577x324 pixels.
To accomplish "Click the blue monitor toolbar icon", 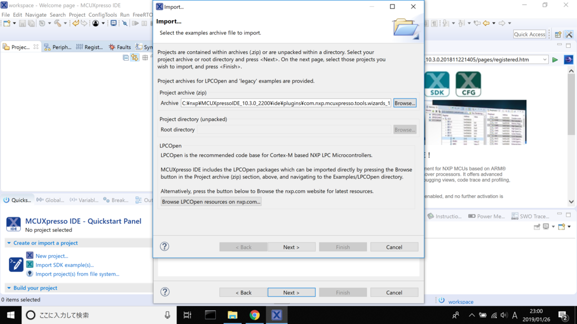I will pyautogui.click(x=114, y=24).
